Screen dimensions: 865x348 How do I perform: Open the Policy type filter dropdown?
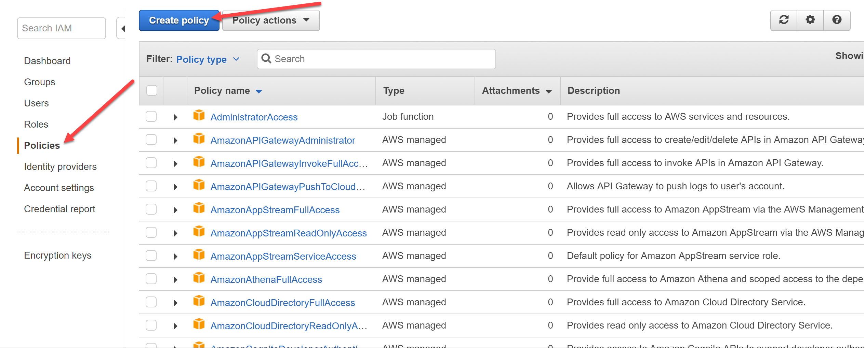tap(208, 59)
